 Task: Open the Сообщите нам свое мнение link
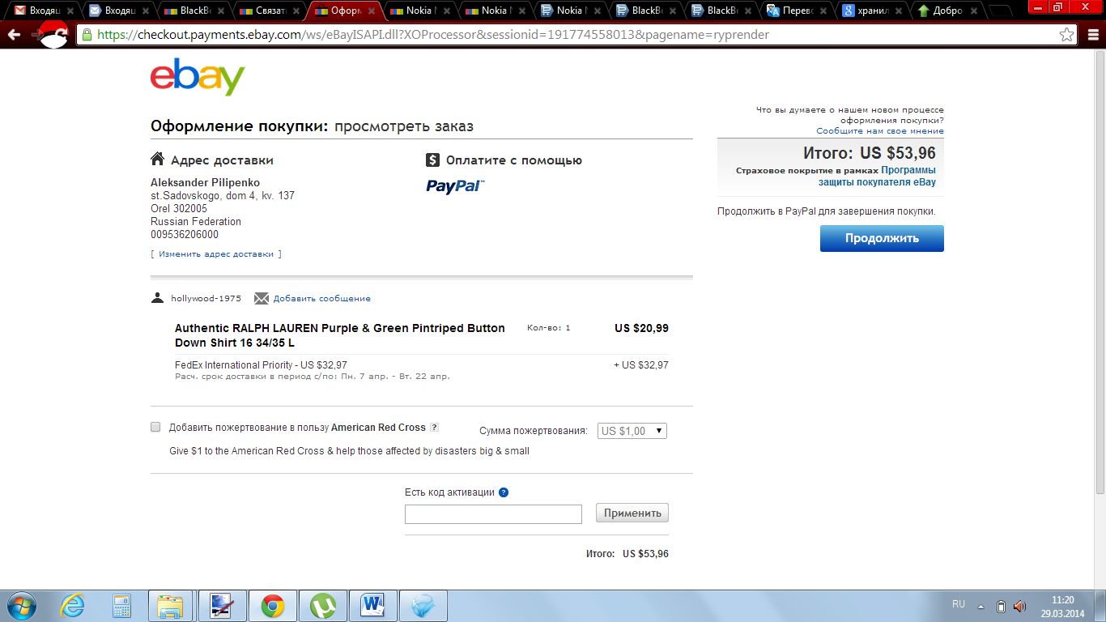click(x=880, y=130)
